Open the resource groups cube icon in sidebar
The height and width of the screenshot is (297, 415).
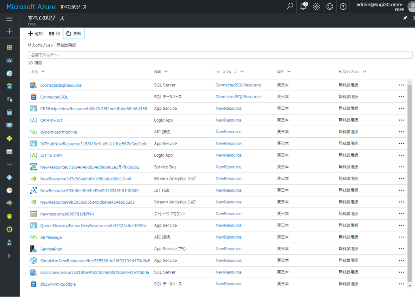[10, 60]
